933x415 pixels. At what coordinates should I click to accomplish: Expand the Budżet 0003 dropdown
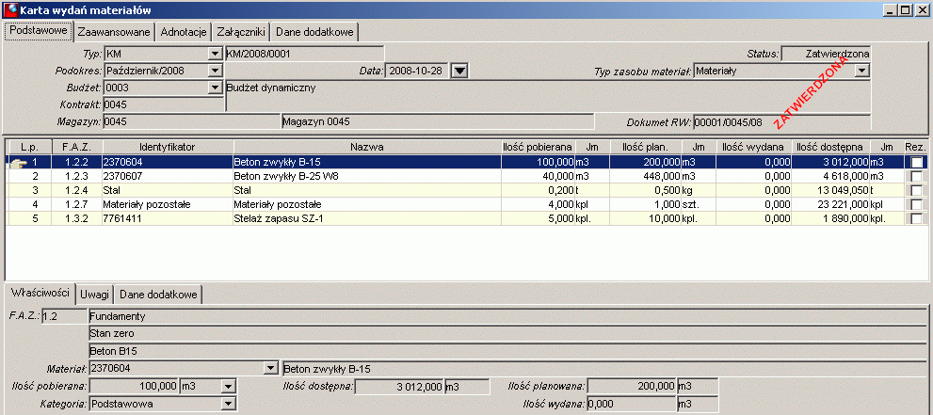(215, 88)
